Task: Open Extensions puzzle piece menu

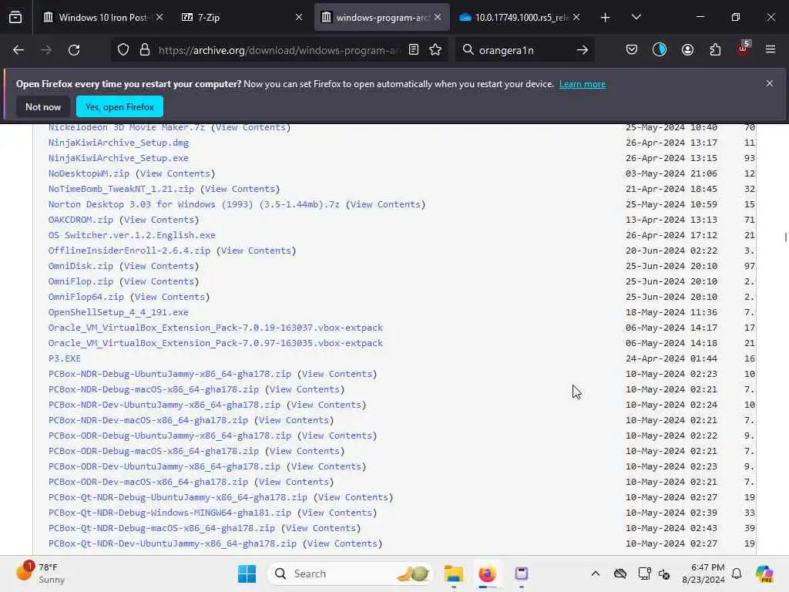Action: (715, 50)
